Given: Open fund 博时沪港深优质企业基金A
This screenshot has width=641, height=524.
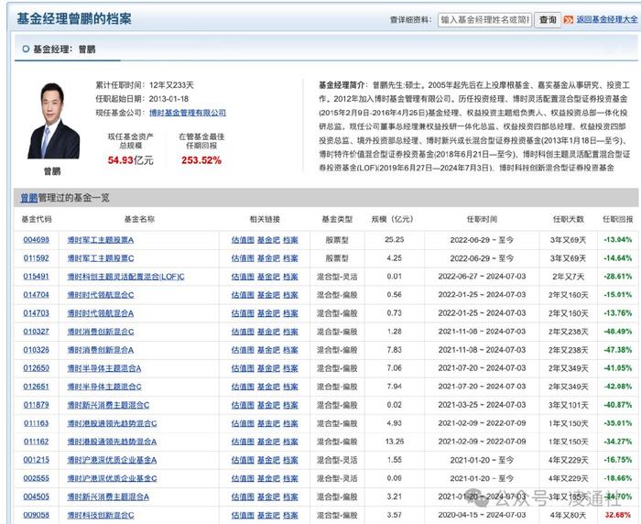Looking at the screenshot, I should pyautogui.click(x=112, y=460).
